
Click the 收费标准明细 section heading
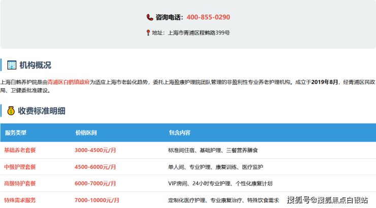(42, 111)
